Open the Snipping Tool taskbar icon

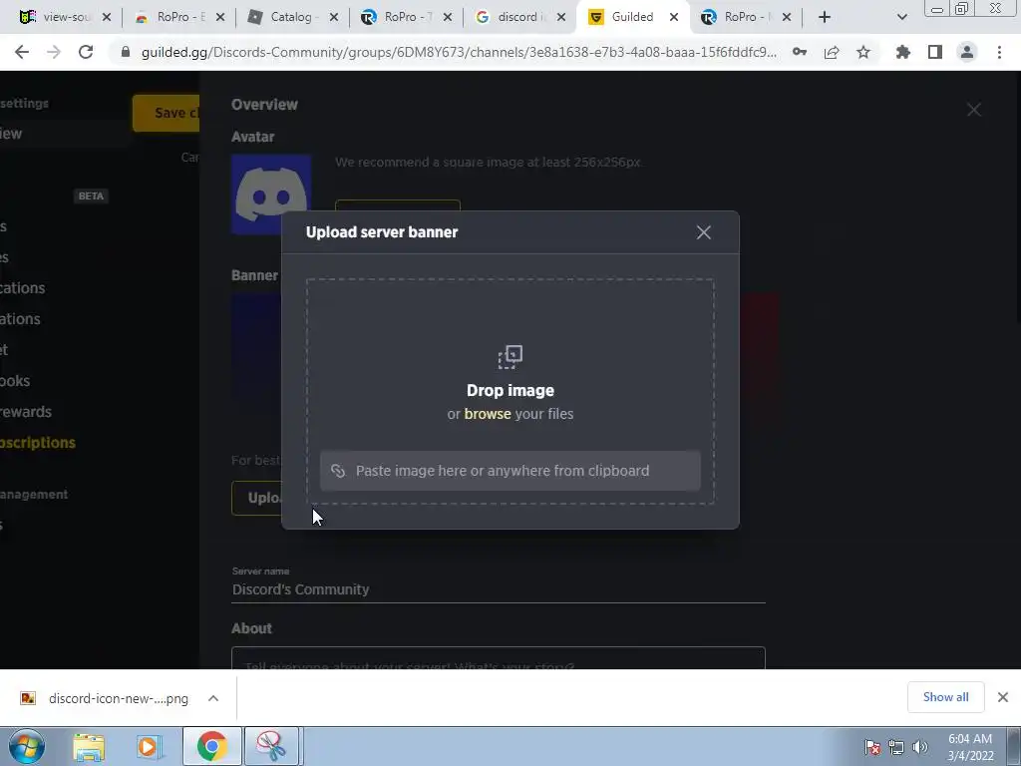click(271, 747)
